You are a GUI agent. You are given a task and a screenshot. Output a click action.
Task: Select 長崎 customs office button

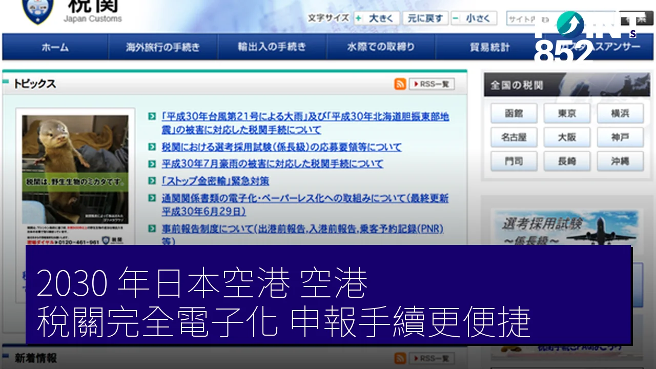point(567,161)
